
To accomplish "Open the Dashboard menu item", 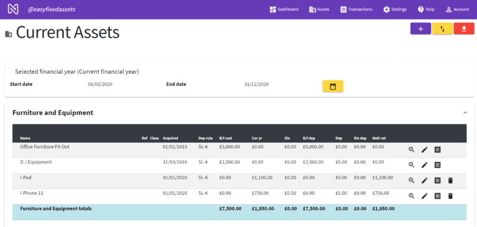I will [x=284, y=9].
